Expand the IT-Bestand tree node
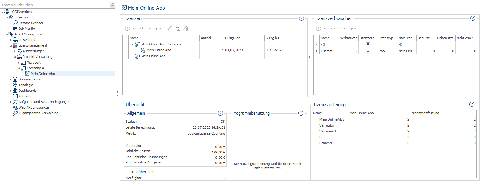 point(11,40)
